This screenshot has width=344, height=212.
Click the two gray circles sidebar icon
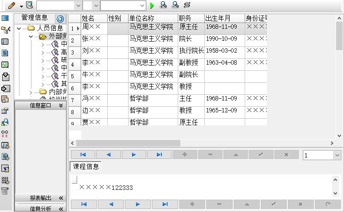click(x=4, y=134)
